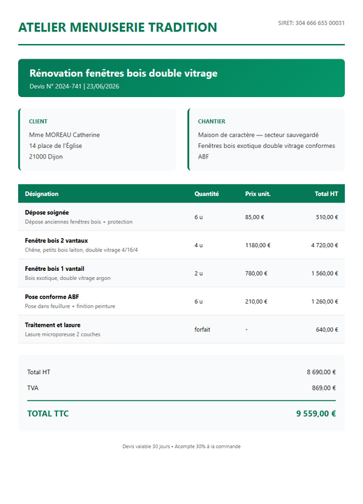Click the Atelier Menuiserie Tradition company title
This screenshot has width=363, height=504.
[118, 27]
